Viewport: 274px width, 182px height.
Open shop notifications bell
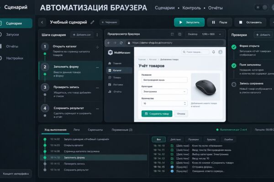pos(214,52)
